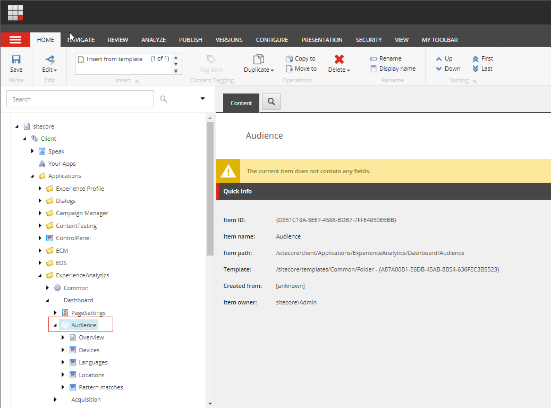The width and height of the screenshot is (551, 408).
Task: Click tree scrollbar down arrow
Action: 210,404
